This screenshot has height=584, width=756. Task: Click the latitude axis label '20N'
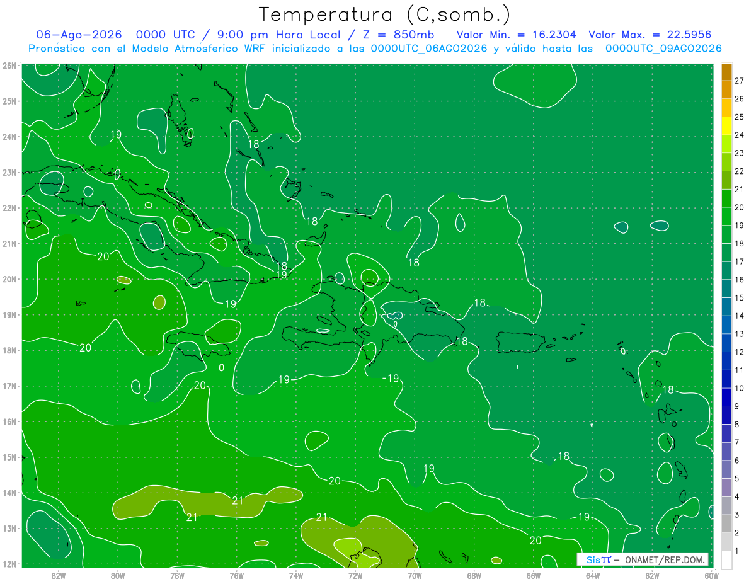(x=9, y=279)
